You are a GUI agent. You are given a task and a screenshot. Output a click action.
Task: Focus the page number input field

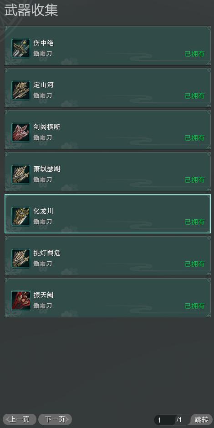165,420
